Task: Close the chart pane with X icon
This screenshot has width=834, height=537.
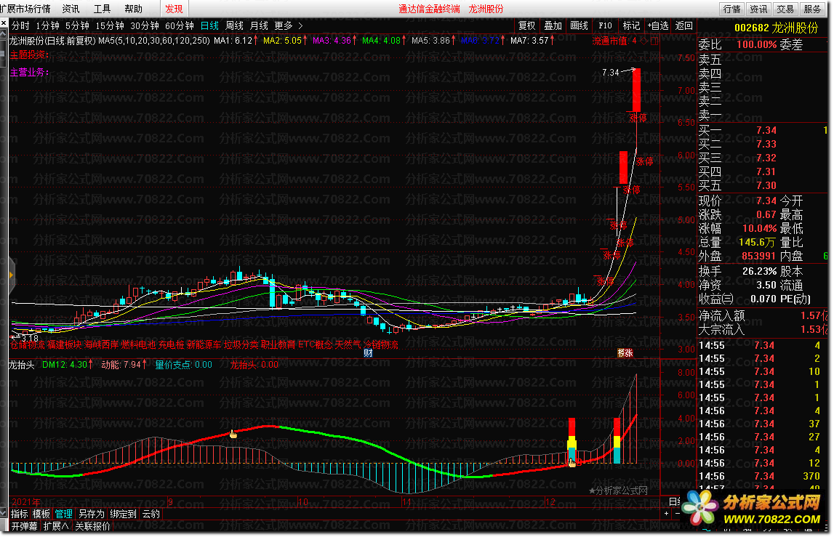Action: [x=4, y=23]
